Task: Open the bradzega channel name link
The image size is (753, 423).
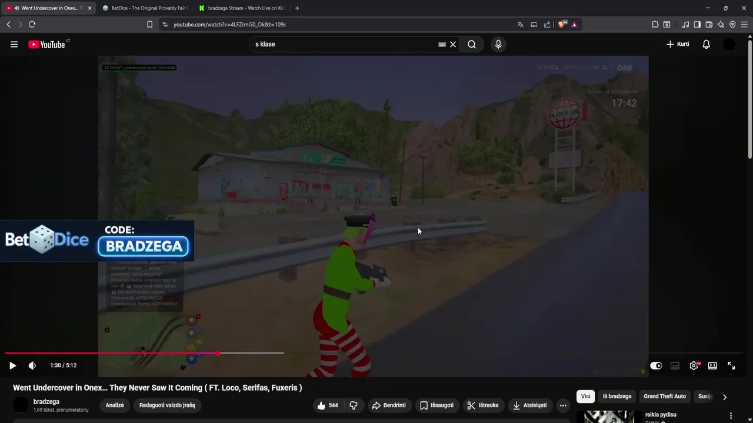Action: pos(46,402)
